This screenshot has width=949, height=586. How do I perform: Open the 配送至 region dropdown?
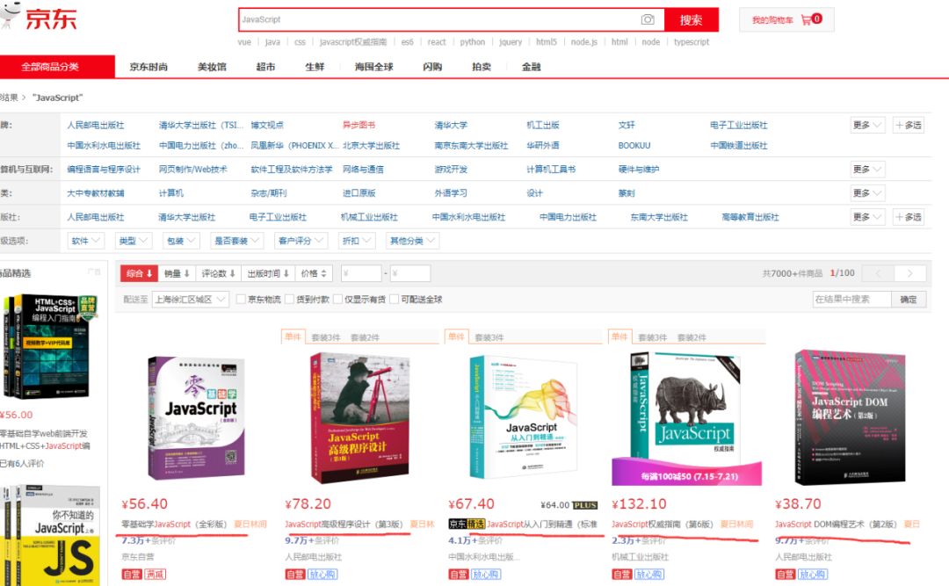[x=189, y=299]
